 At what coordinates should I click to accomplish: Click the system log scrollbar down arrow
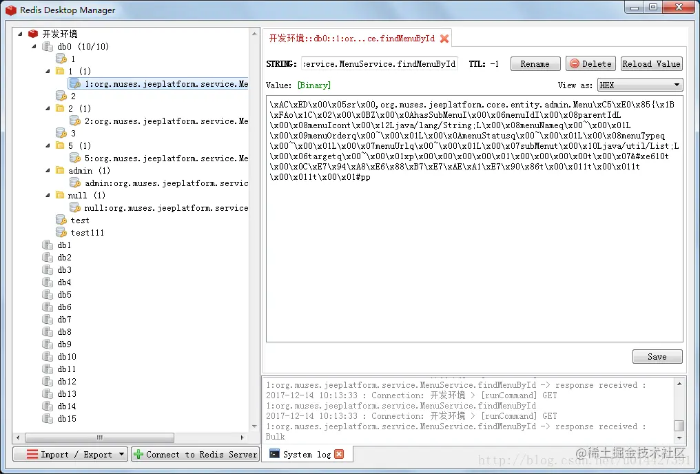(x=679, y=438)
